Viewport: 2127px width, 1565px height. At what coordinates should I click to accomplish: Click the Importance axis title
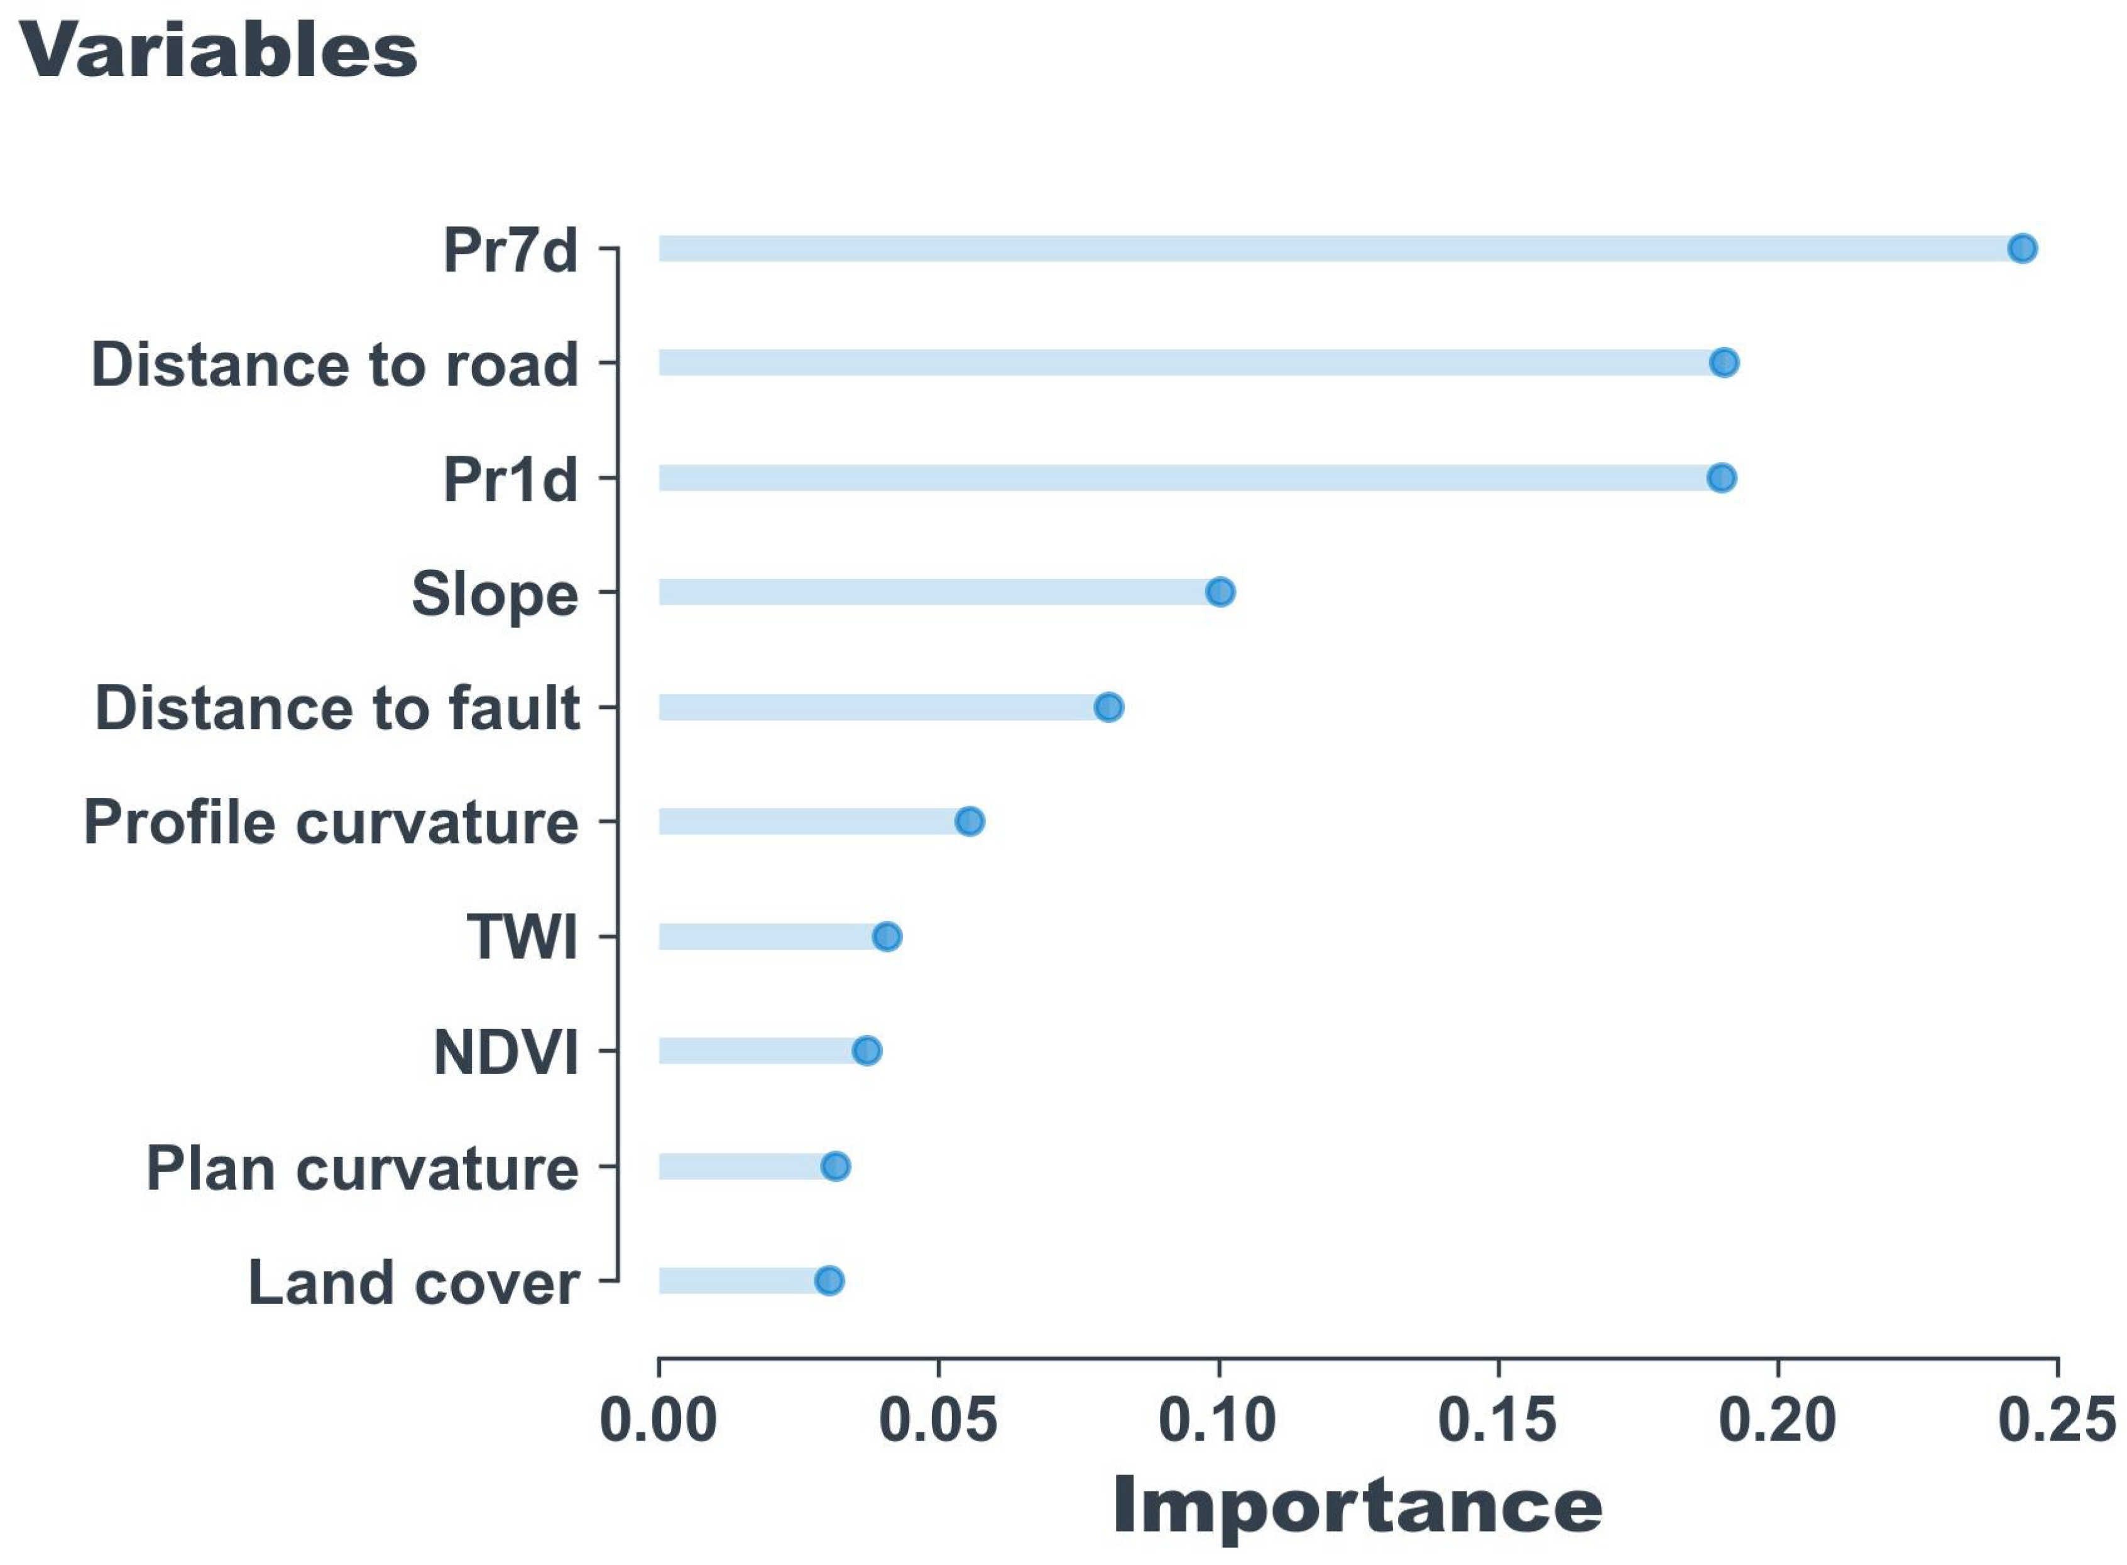[1357, 1507]
